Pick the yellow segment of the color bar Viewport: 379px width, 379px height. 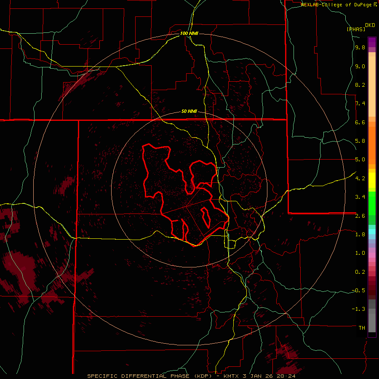pos(372,180)
